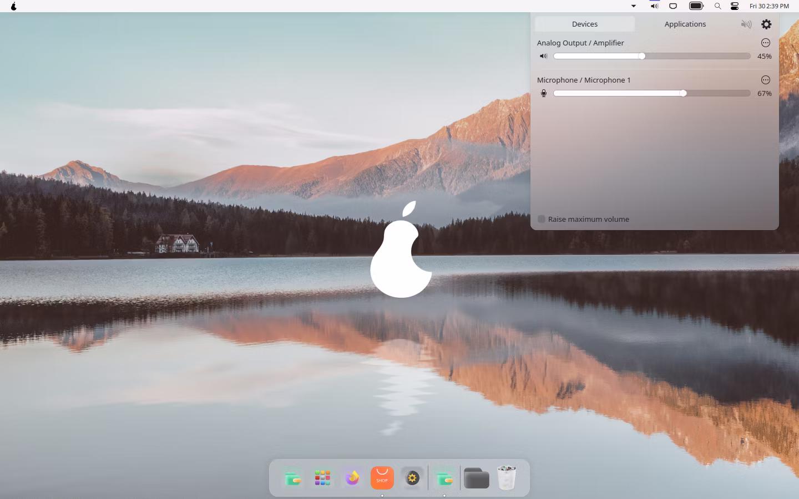Open Microphone 1 more options menu
The image size is (799, 499).
coord(766,80)
